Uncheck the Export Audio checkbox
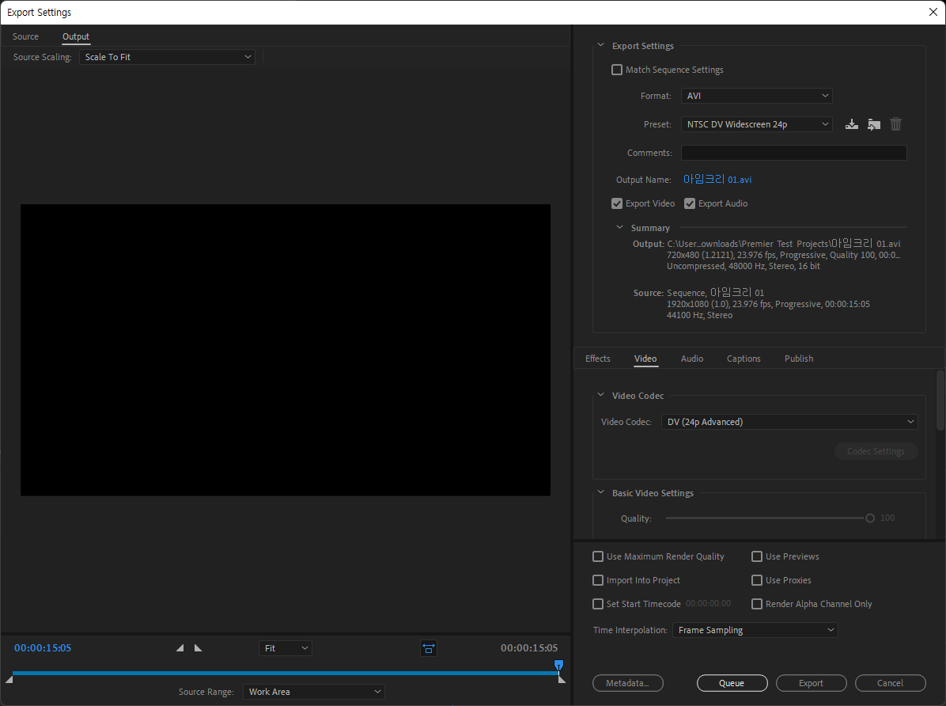Screen dimensions: 946x706 pyautogui.click(x=690, y=203)
